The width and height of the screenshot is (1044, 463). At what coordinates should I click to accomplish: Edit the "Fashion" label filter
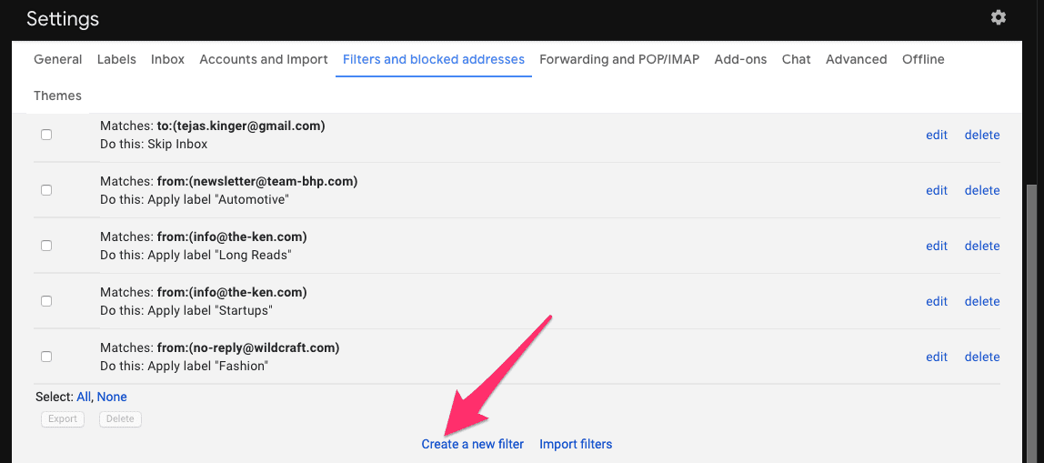tap(936, 357)
